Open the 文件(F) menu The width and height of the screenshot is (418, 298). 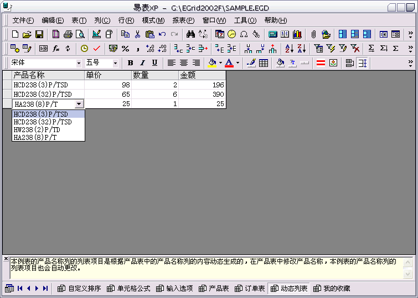click(x=23, y=20)
